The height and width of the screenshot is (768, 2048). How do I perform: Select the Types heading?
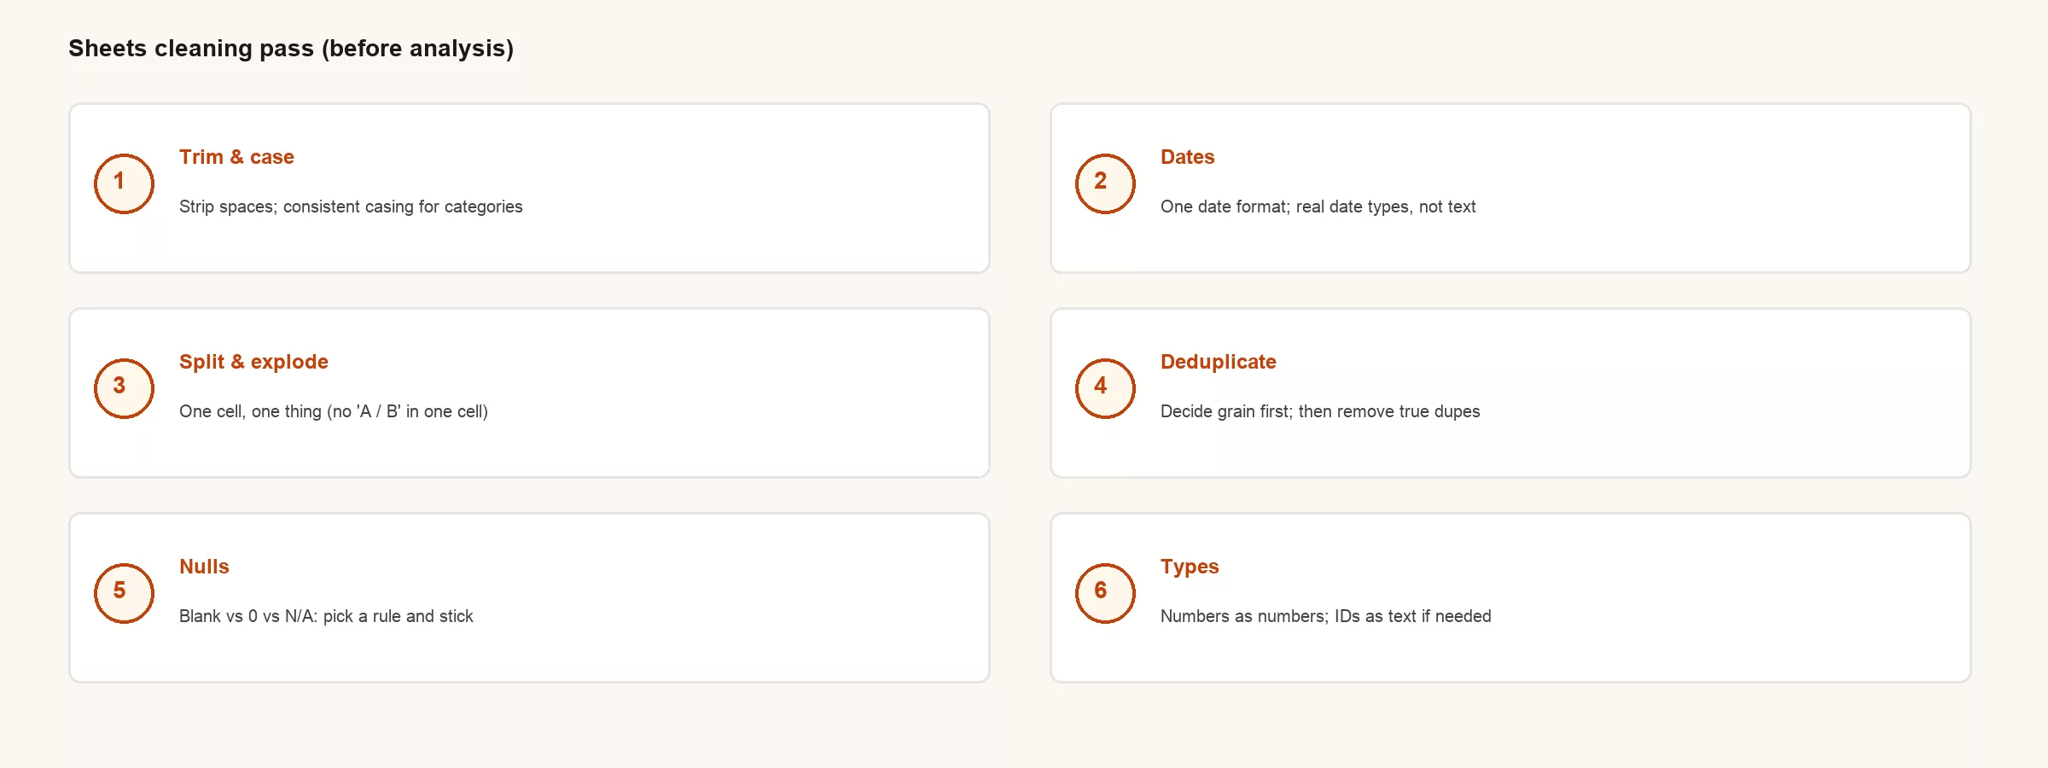pyautogui.click(x=1190, y=567)
